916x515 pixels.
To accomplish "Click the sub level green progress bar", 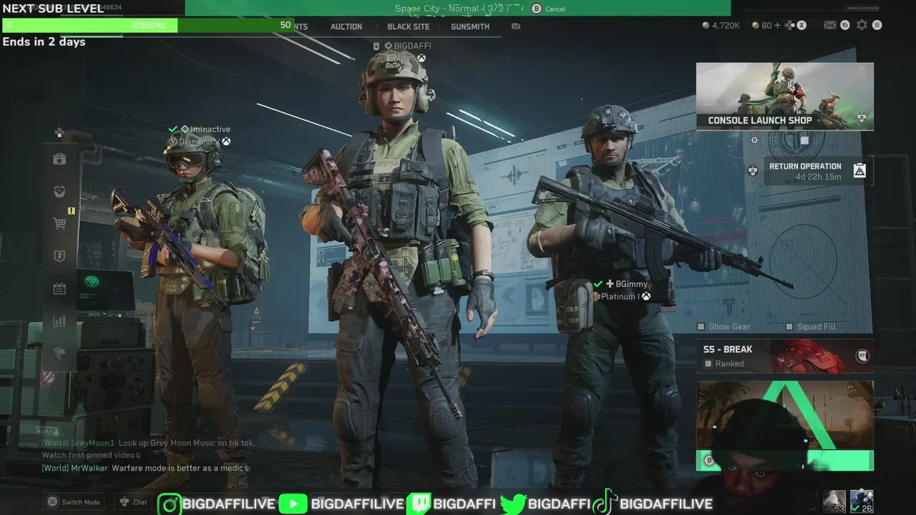I will point(148,25).
